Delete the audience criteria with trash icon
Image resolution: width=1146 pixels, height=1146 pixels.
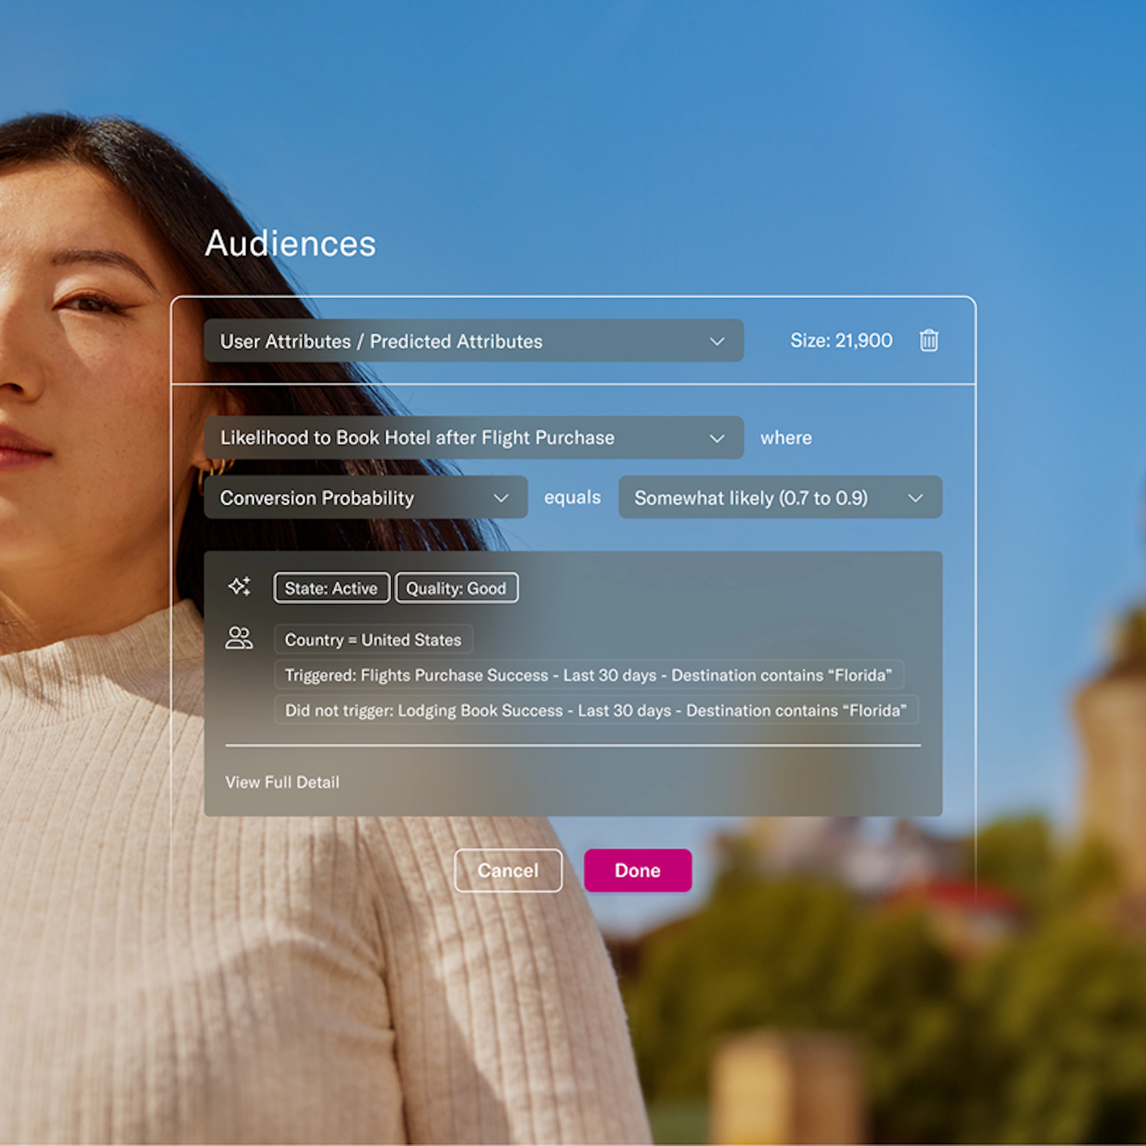928,341
